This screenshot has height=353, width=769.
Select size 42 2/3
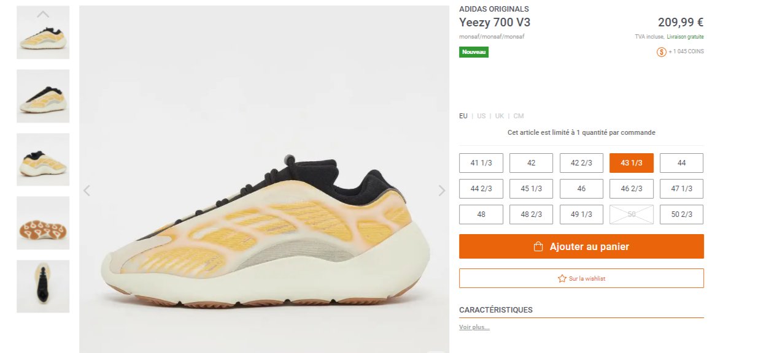[x=581, y=163]
